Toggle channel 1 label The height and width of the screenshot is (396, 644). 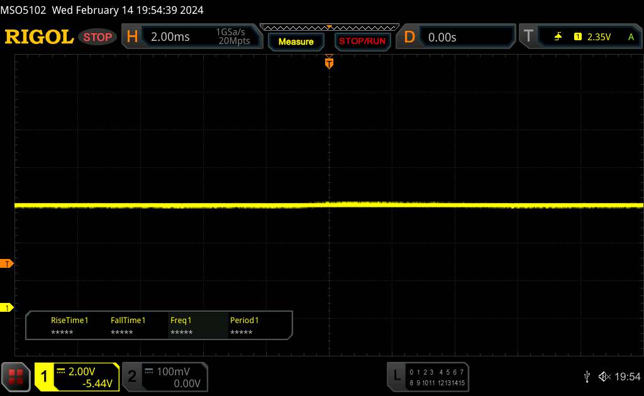click(44, 377)
